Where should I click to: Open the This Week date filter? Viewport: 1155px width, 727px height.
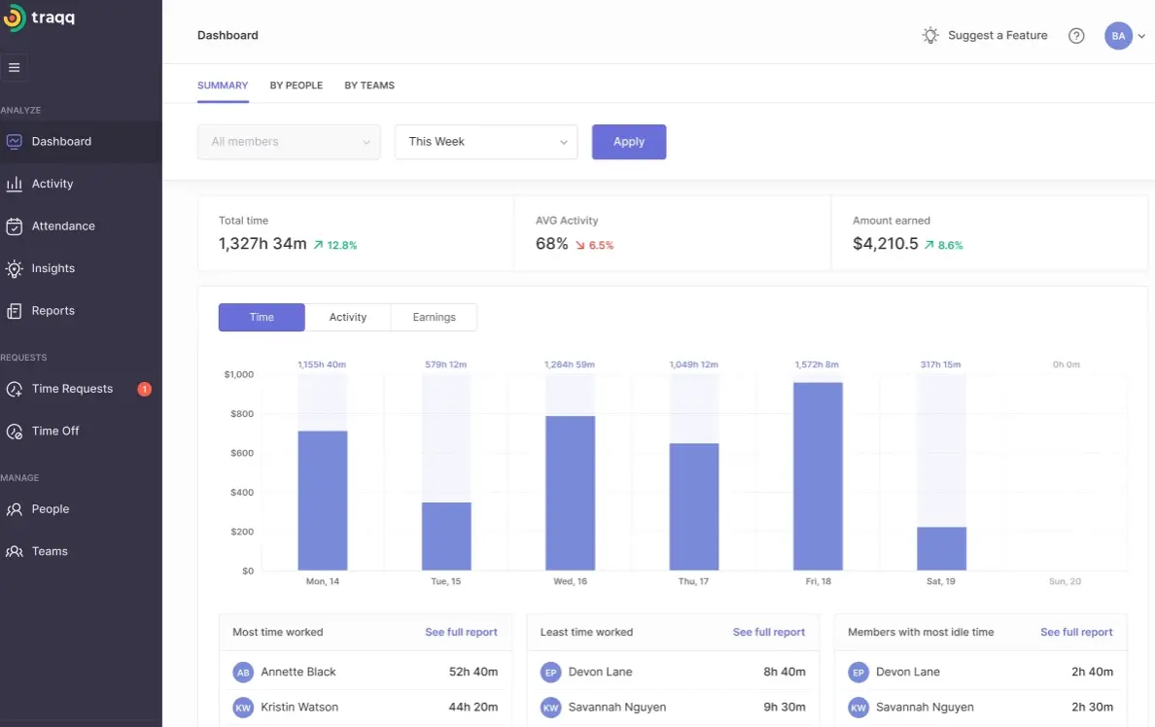coord(485,142)
